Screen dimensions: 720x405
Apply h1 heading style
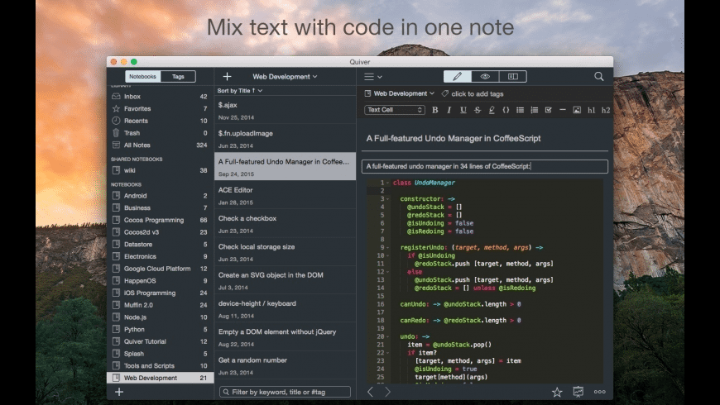[591, 110]
